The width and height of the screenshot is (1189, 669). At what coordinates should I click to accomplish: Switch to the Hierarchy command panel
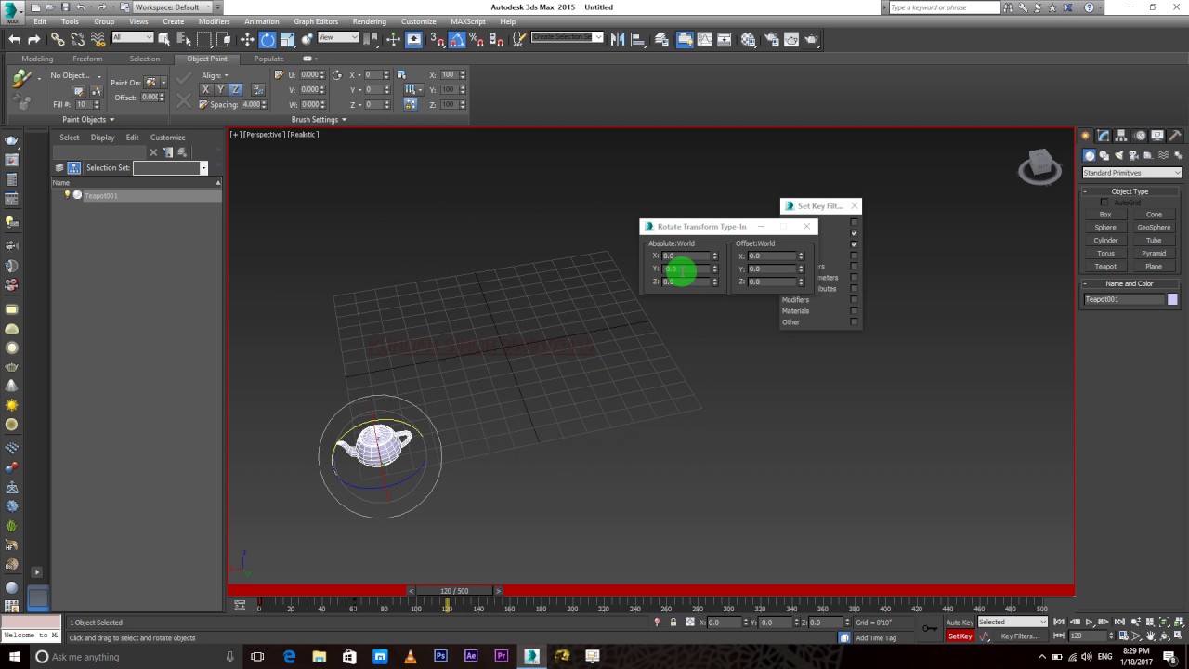pos(1121,136)
